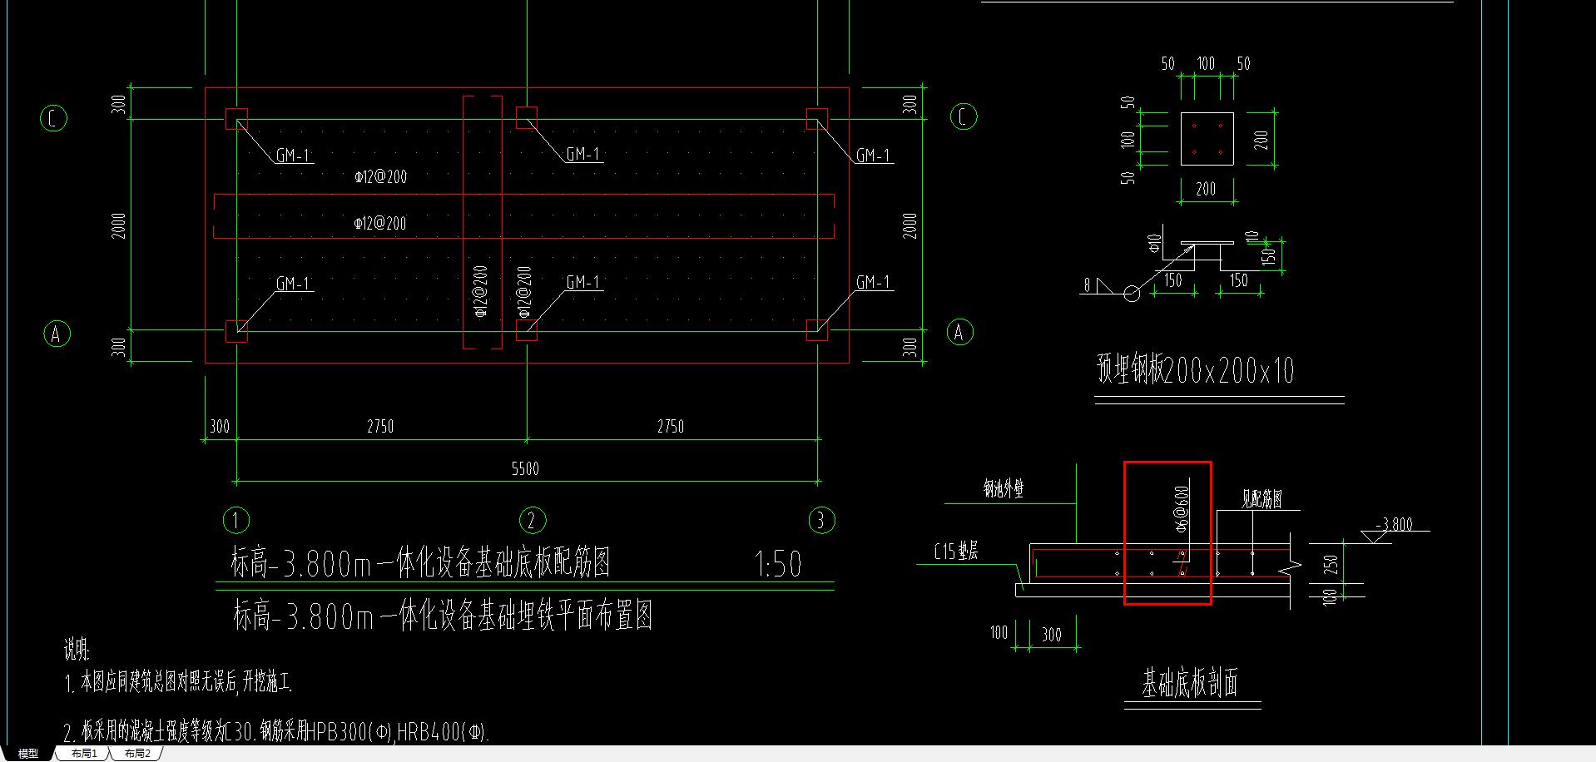Screen dimensions: 1596x762
Task: Click the 钢池外壁 leader label
Action: 1004,489
